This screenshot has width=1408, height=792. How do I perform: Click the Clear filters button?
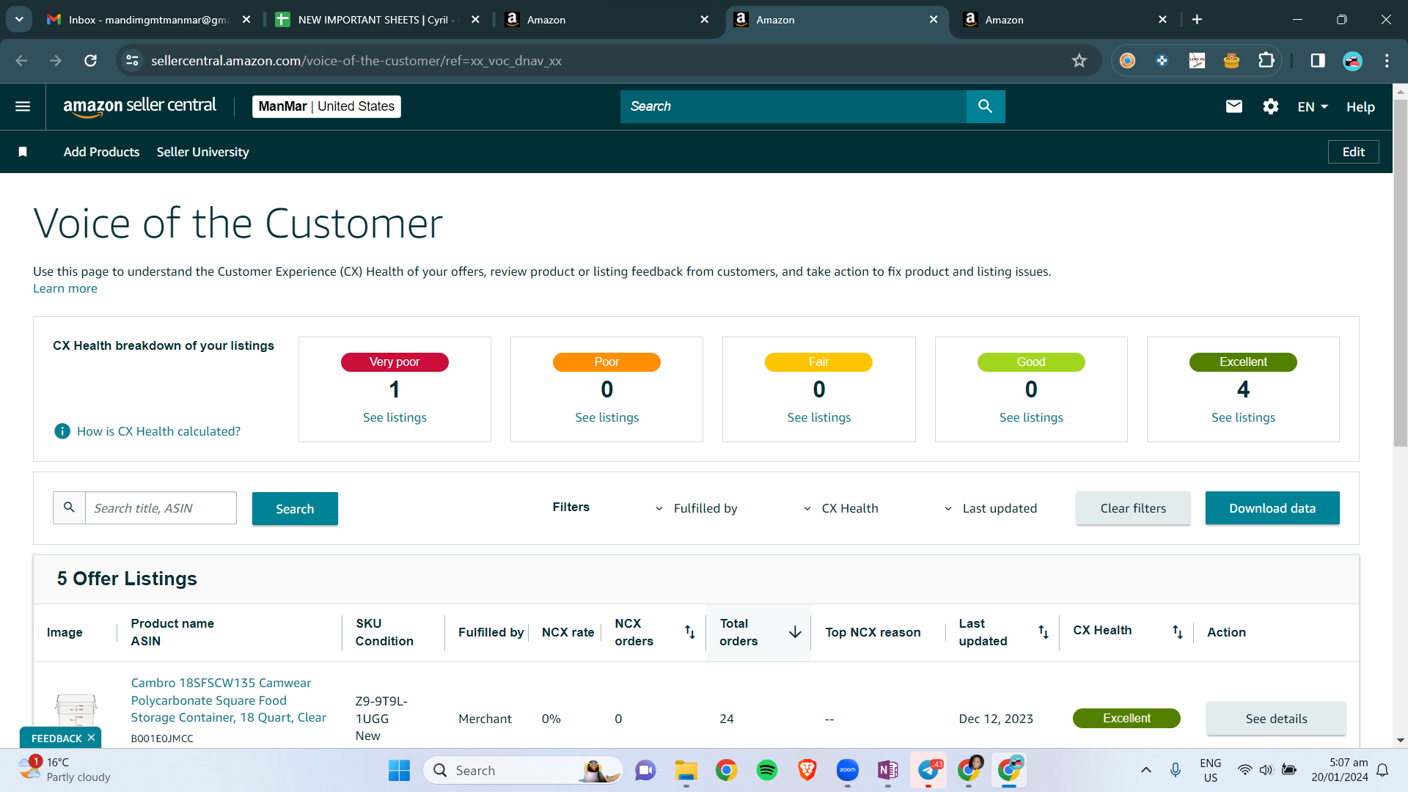pos(1133,508)
